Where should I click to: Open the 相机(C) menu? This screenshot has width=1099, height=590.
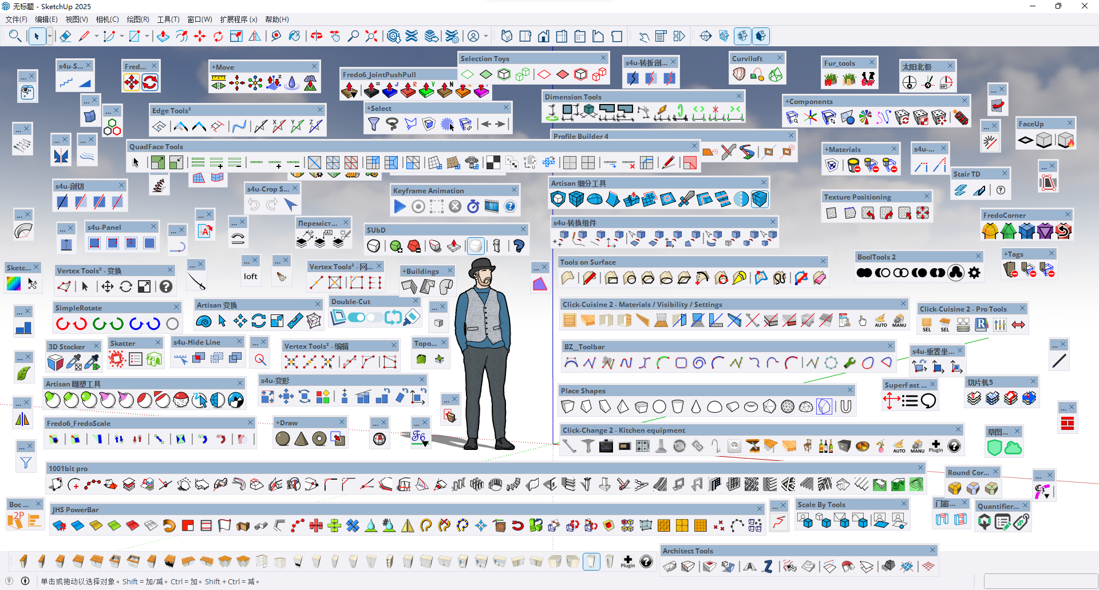(107, 19)
